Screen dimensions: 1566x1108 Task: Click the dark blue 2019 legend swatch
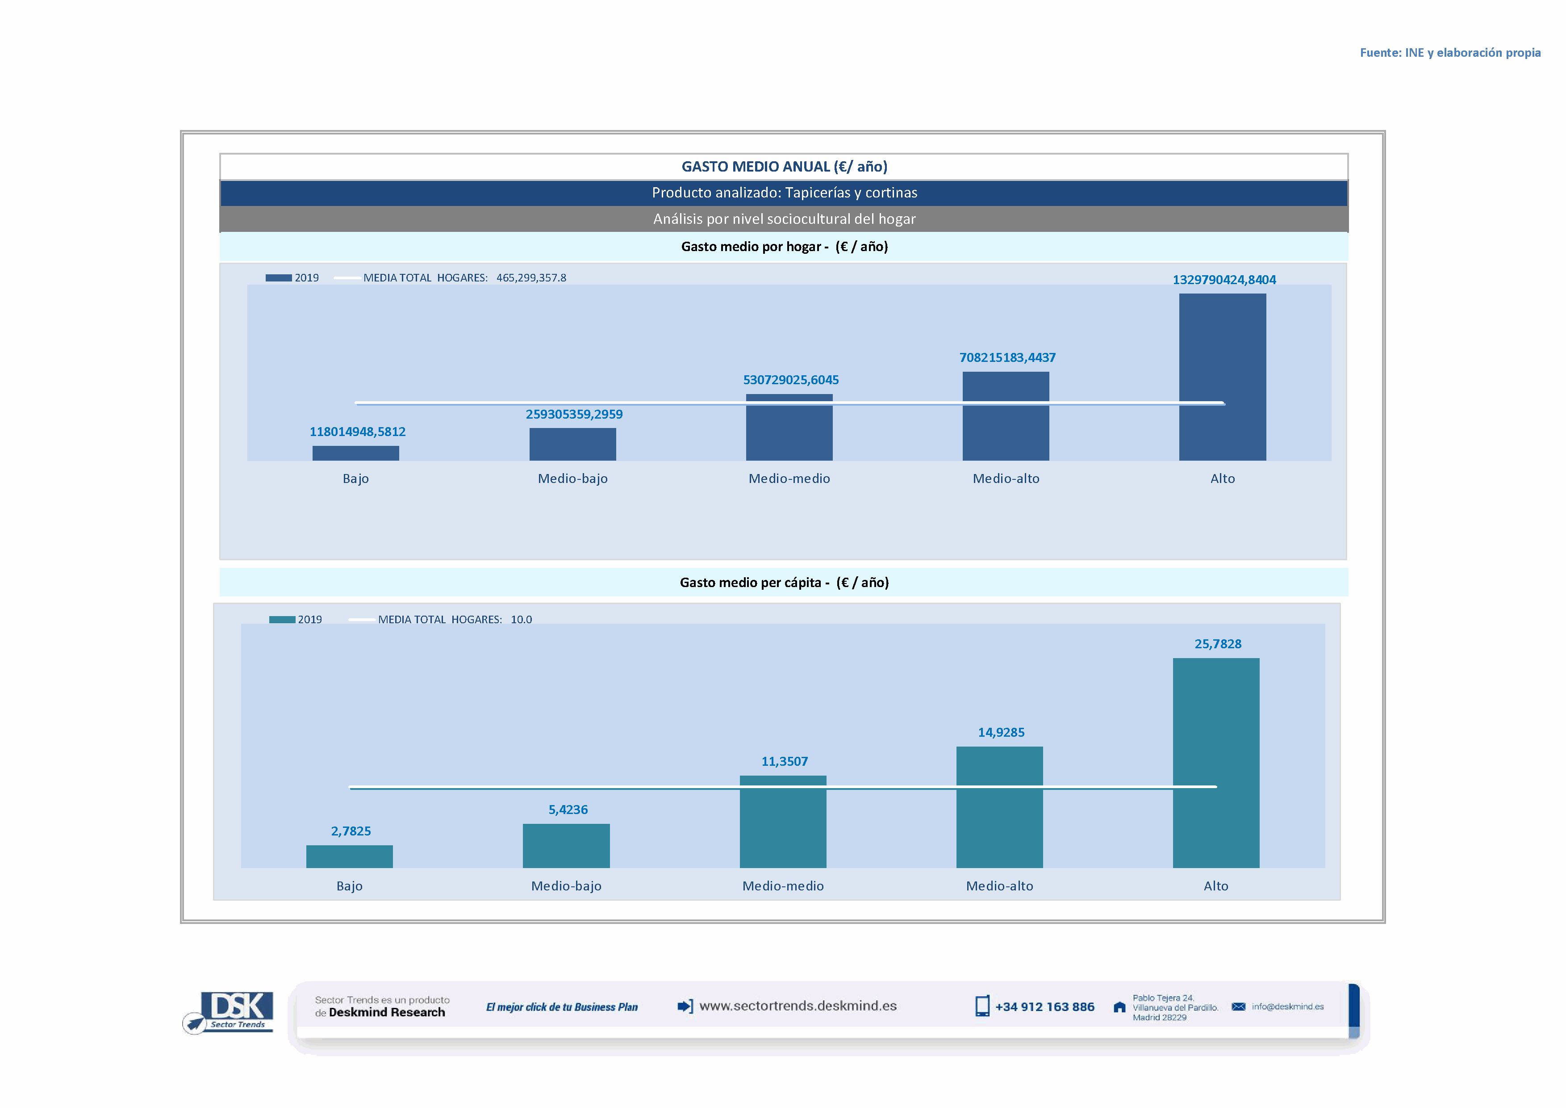(278, 278)
